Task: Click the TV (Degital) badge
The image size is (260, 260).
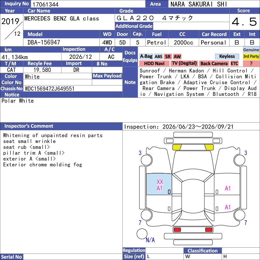Action: tap(184, 63)
